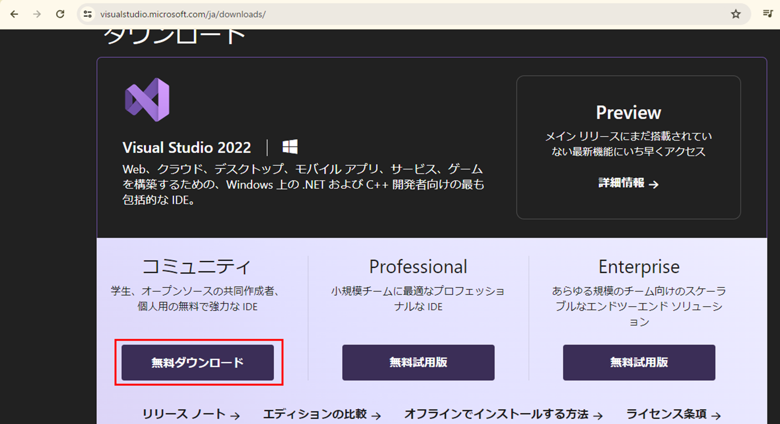Click the arrow next to 詳細情報
780x424 pixels.
pyautogui.click(x=655, y=184)
